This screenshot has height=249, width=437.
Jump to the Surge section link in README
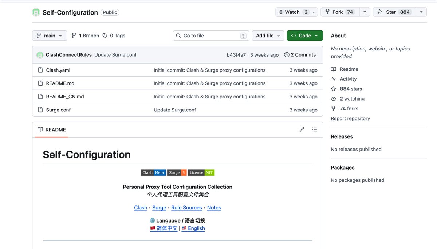(159, 208)
